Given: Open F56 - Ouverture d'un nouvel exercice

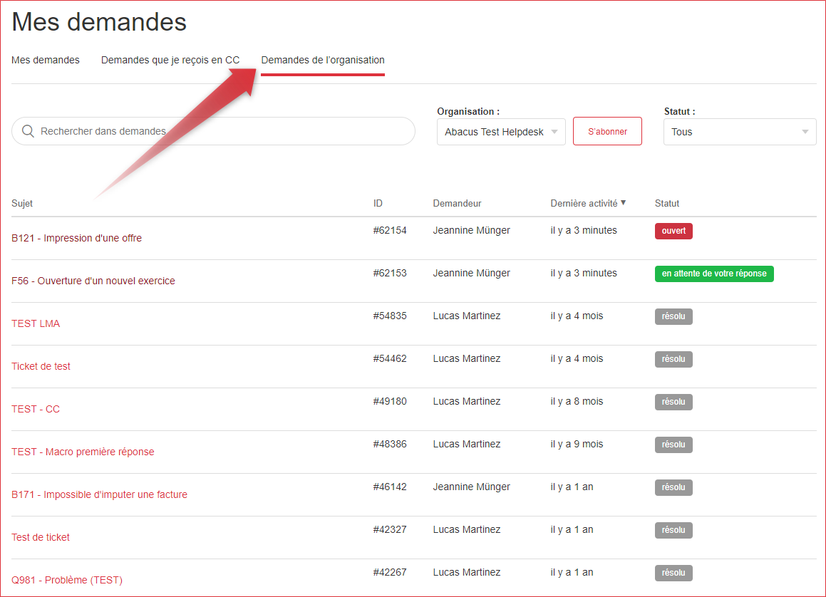Looking at the screenshot, I should click(93, 281).
